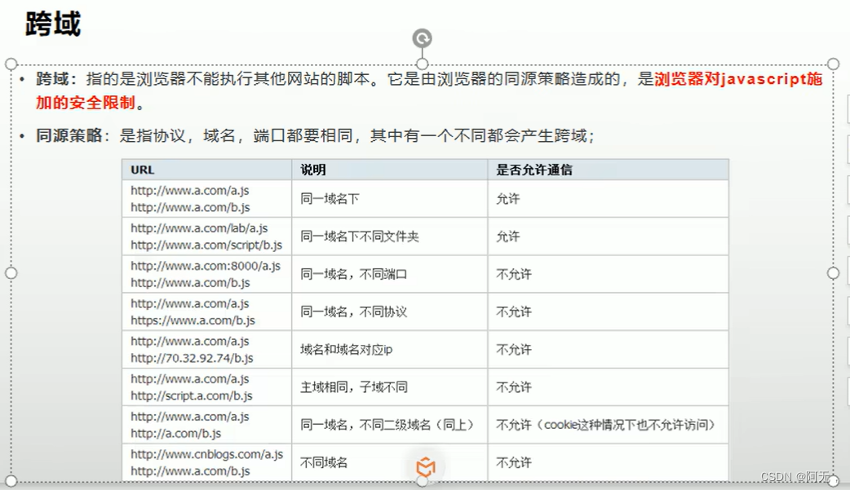Viewport: 850px width, 490px height.
Task: Click the bottom-right selection handle circle
Action: (833, 481)
